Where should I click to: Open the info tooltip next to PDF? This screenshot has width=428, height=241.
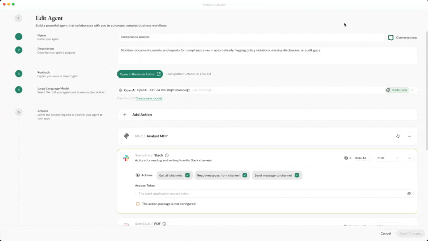pos(164,224)
